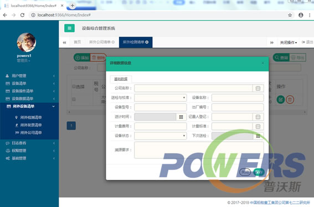Viewport: 314px width, 207px height.
Task: Click calendar icon beside 记录人登记 field
Action: tap(258, 117)
